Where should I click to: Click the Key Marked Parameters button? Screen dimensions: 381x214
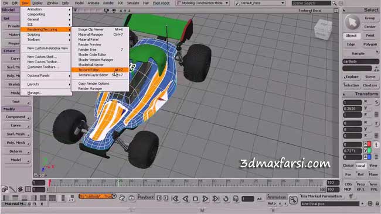321,196
